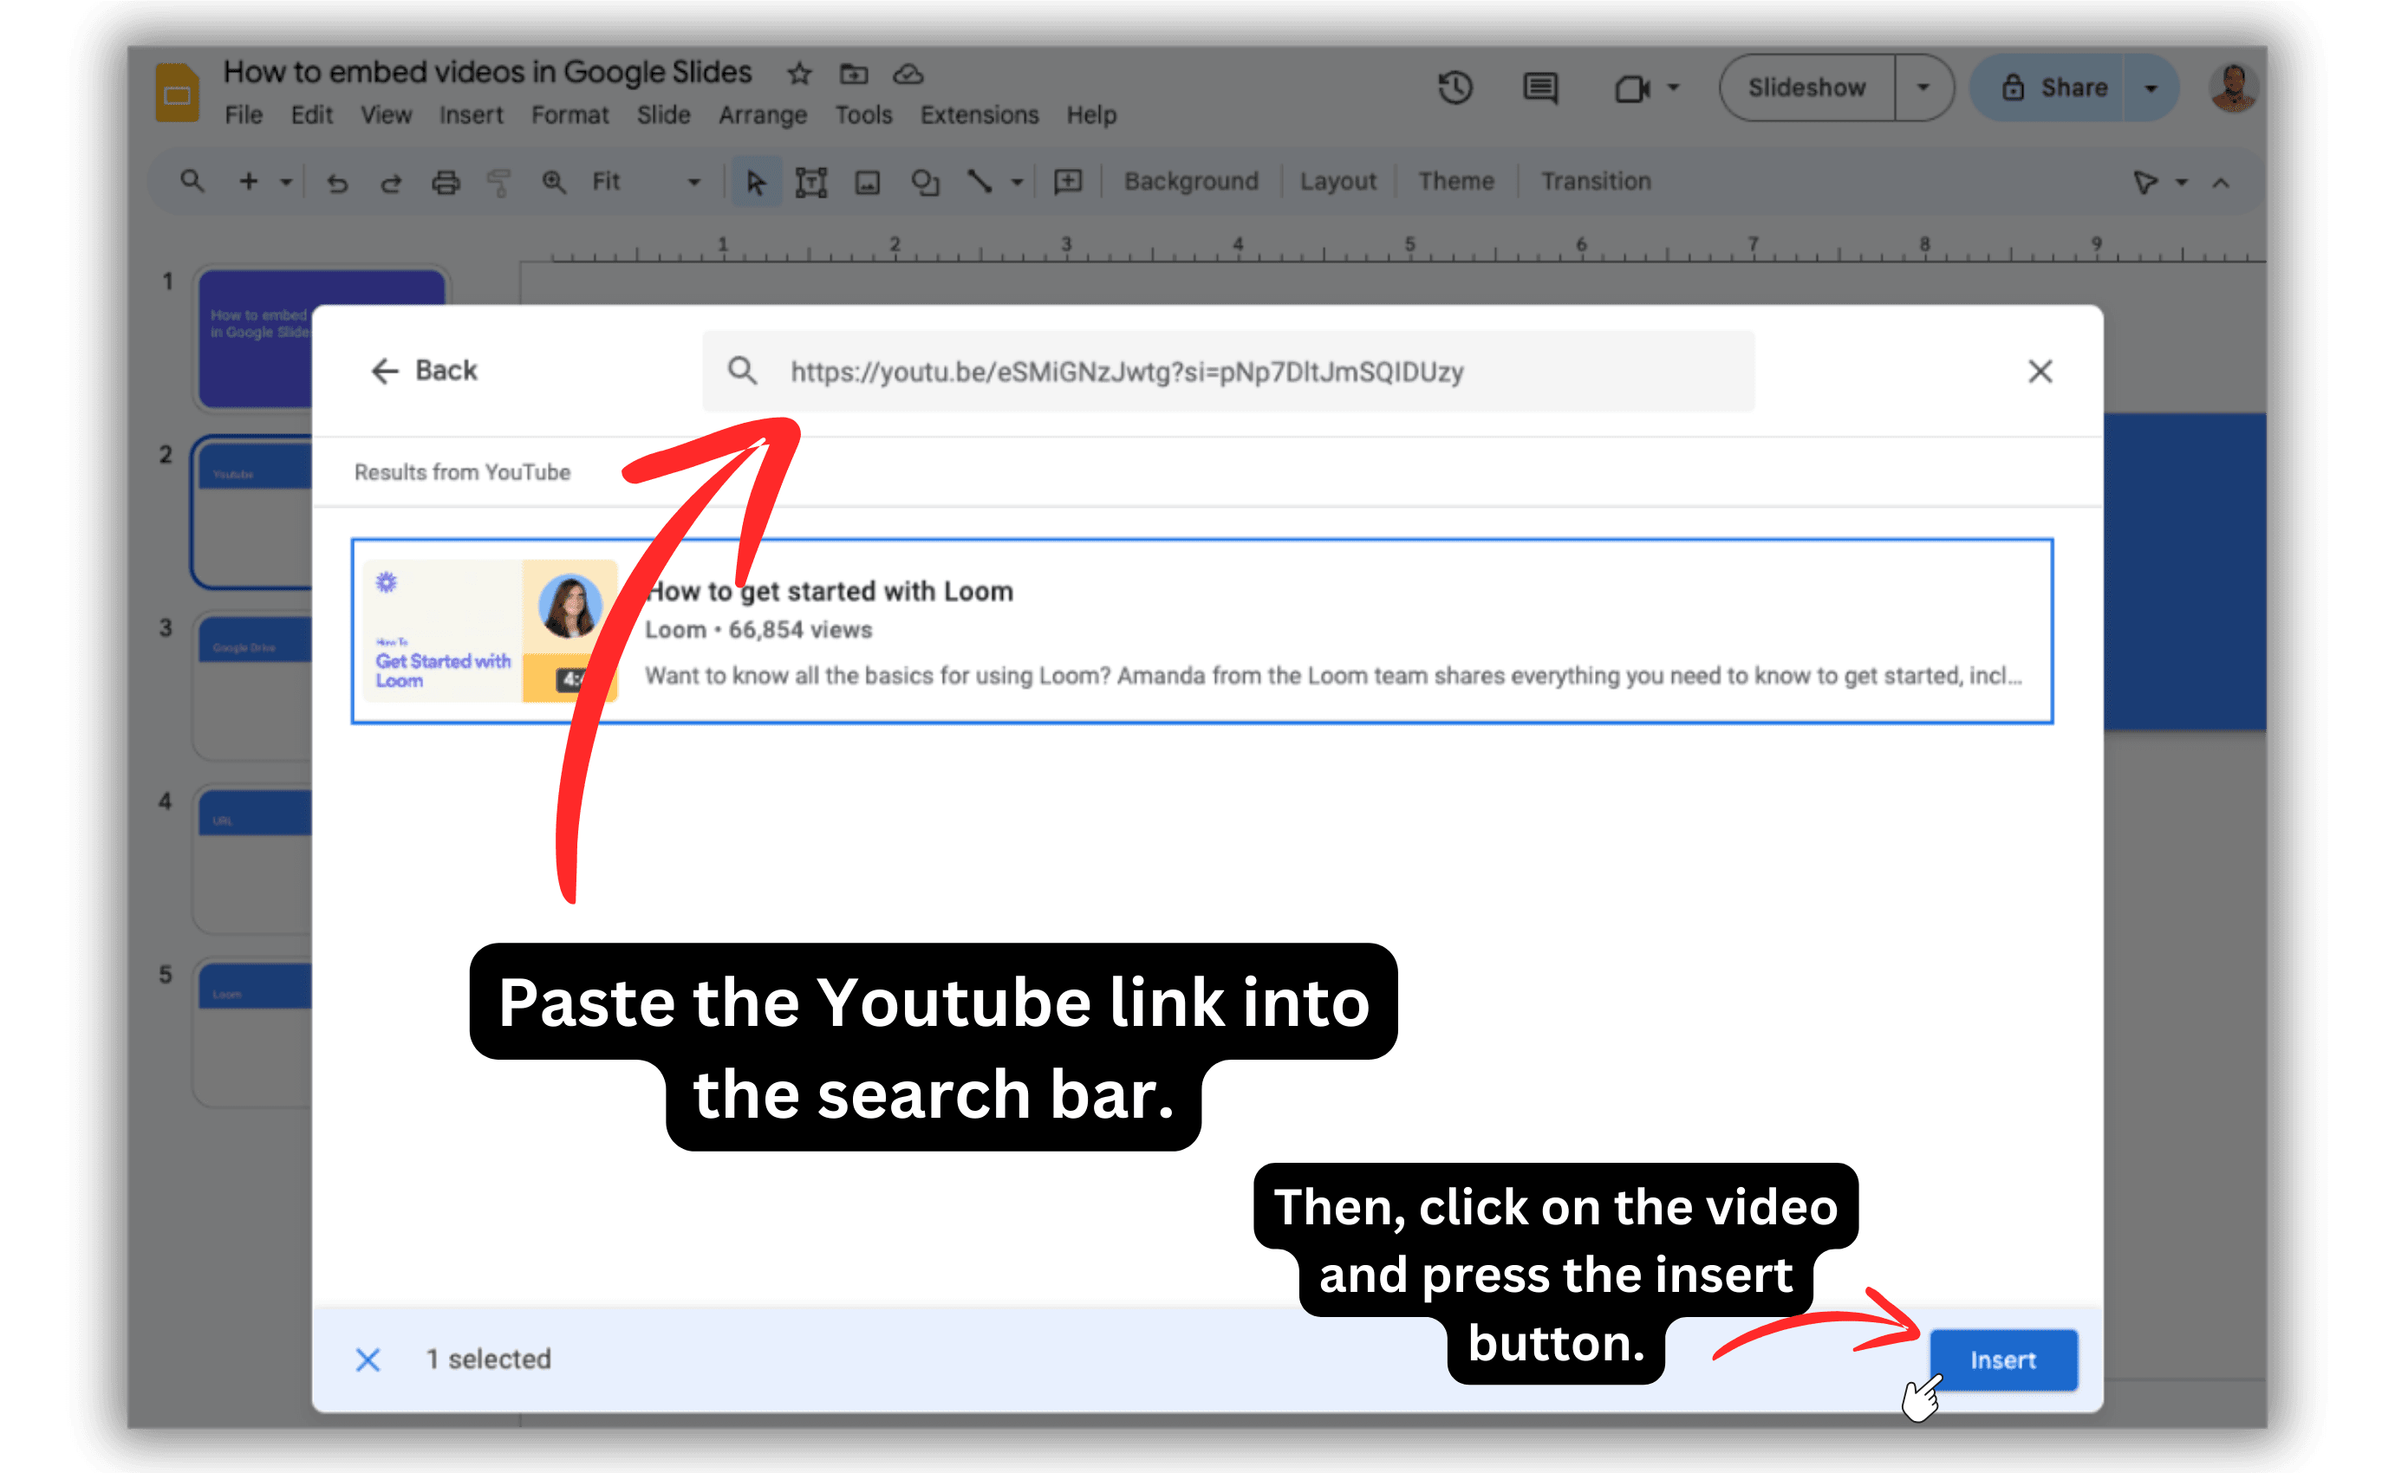Open the Fit zoom dropdown
The width and height of the screenshot is (2395, 1473).
point(693,181)
